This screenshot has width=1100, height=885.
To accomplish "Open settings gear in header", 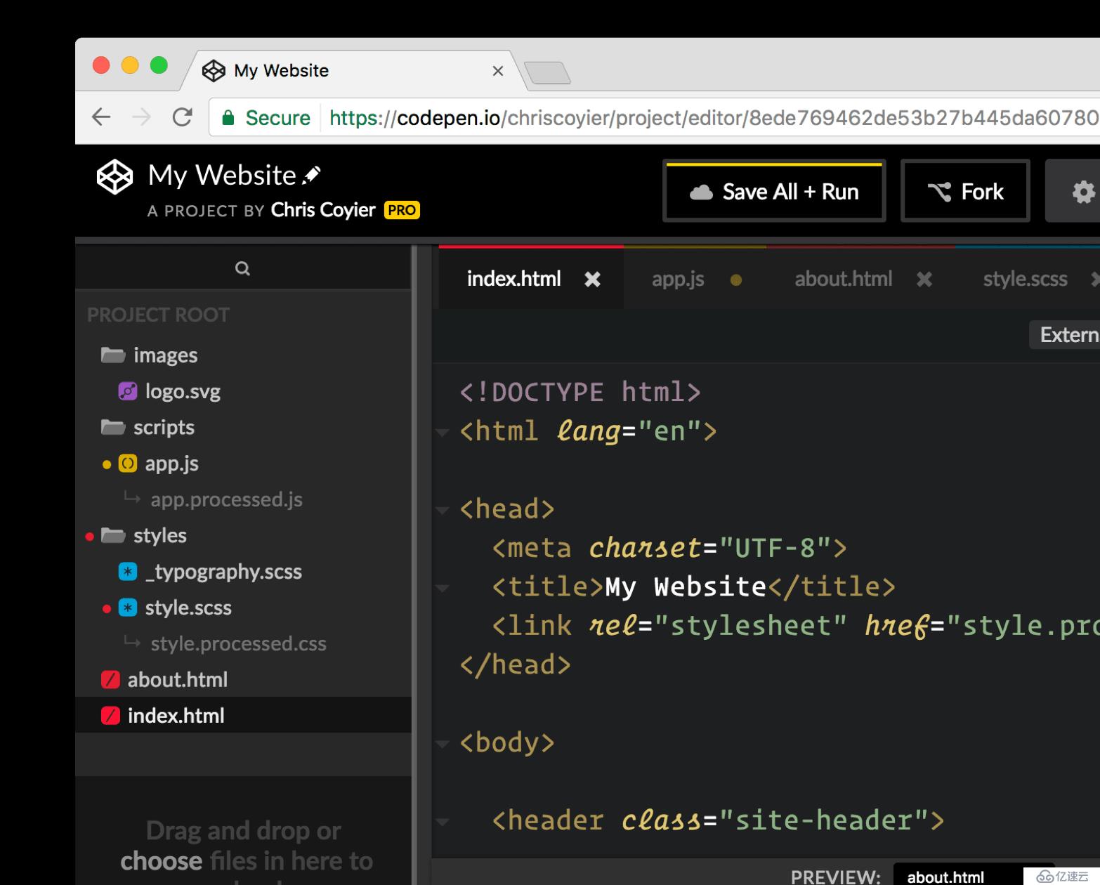I will (x=1082, y=192).
